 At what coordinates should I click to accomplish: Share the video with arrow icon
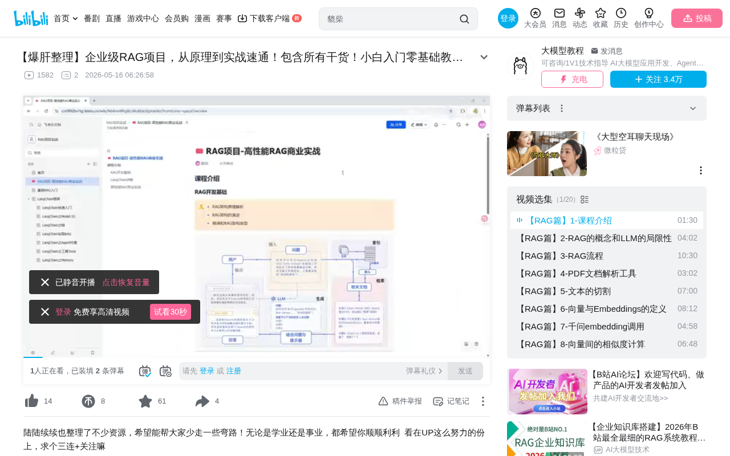point(202,401)
